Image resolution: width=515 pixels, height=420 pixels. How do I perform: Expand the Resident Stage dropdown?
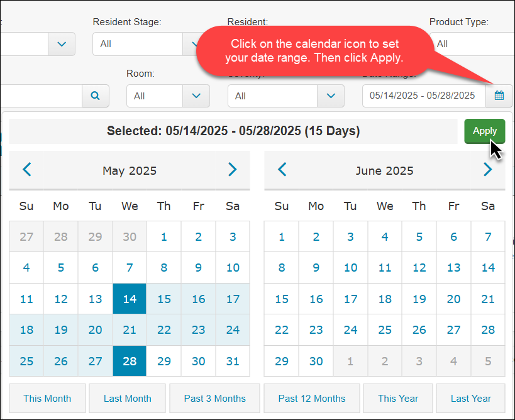coord(194,44)
